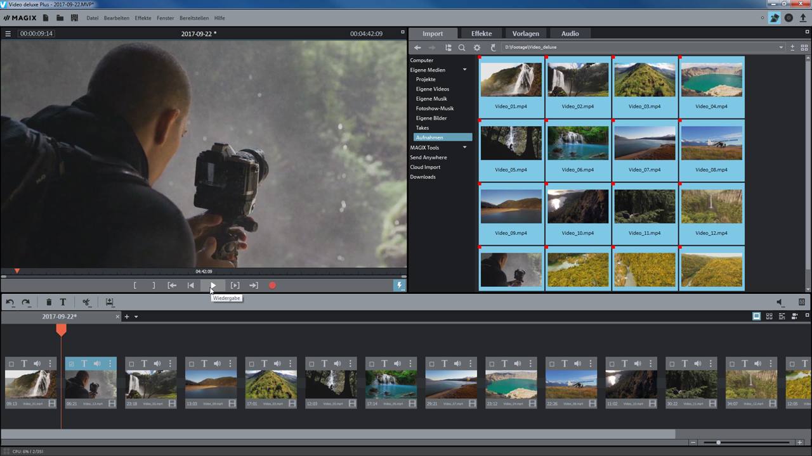Jump to the beginning of the movie
The width and height of the screenshot is (812, 456).
click(x=190, y=286)
